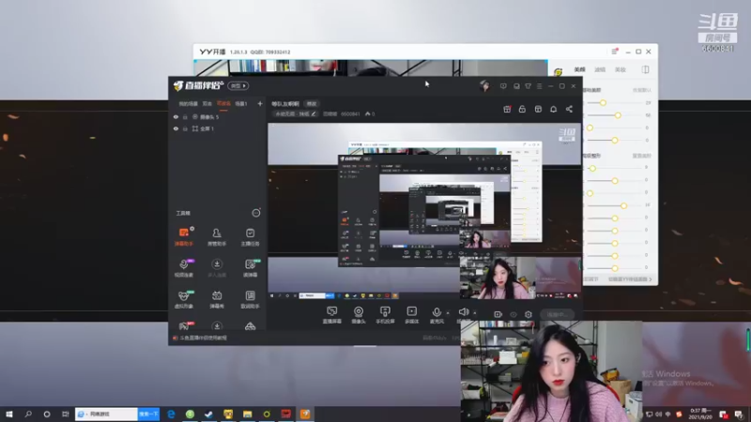Add a screen capture source from bottom bar
The width and height of the screenshot is (751, 422).
[332, 315]
